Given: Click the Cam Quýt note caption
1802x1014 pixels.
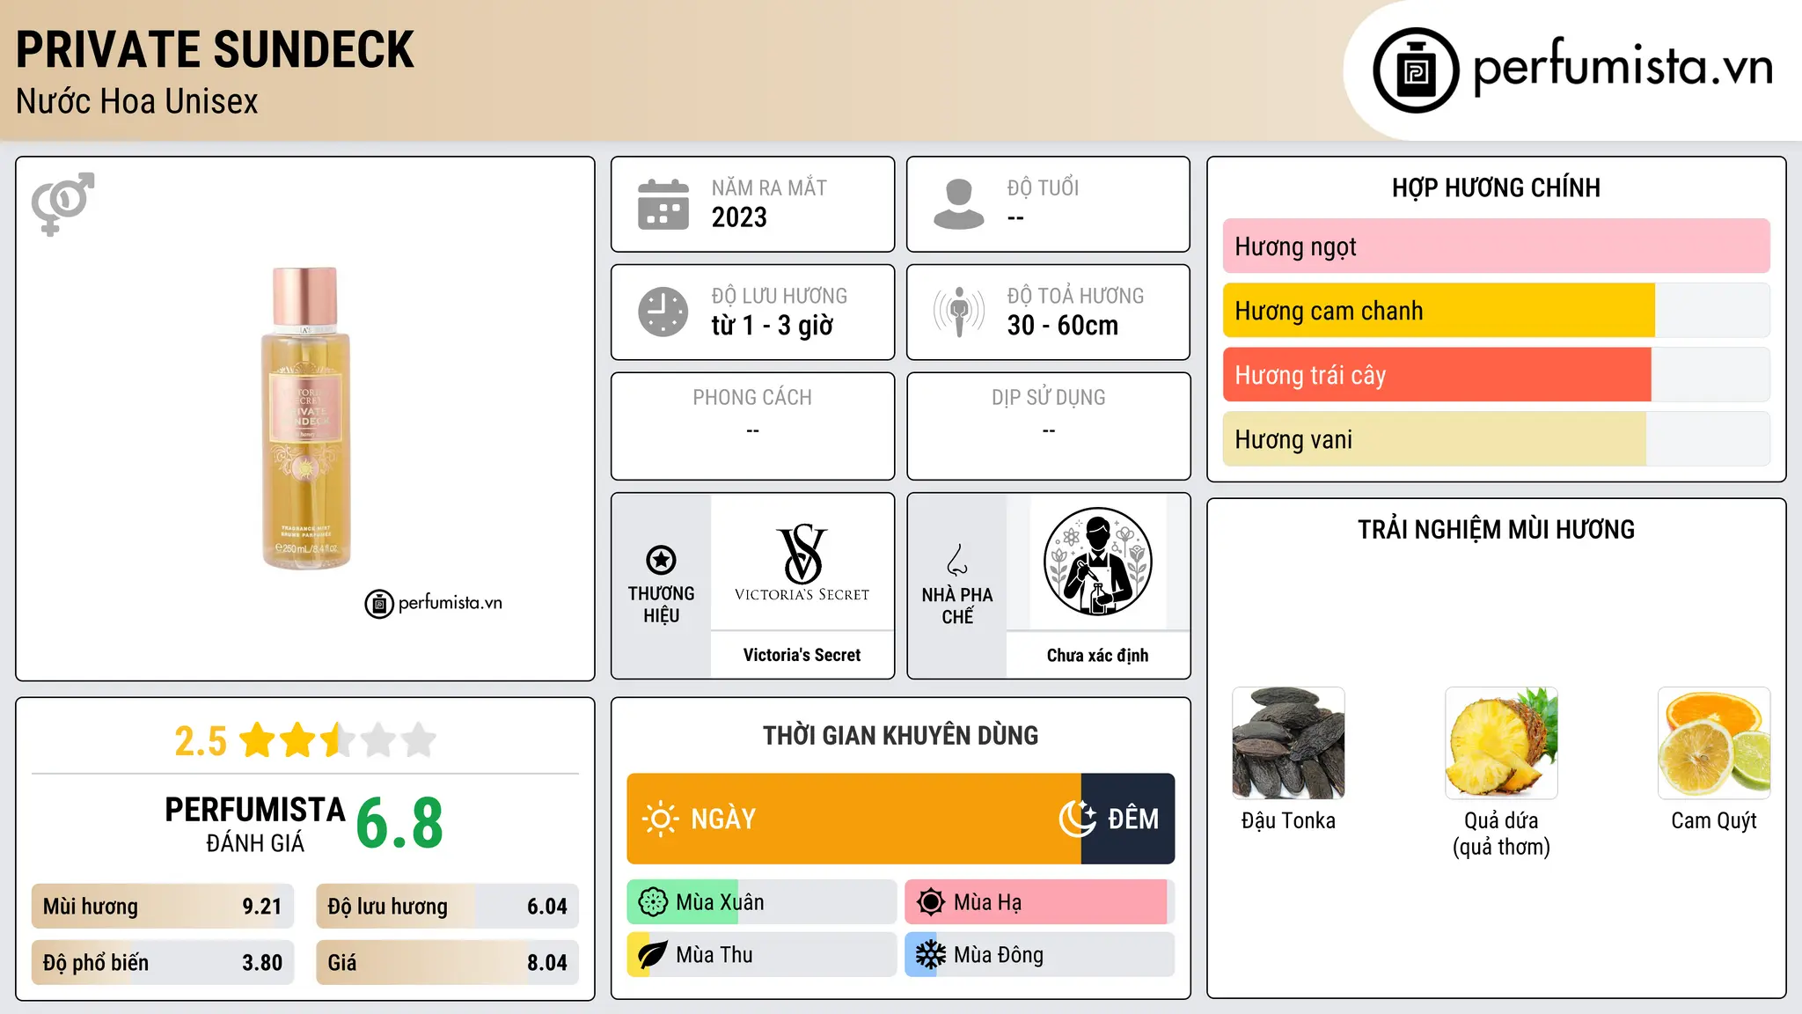Looking at the screenshot, I should [1714, 820].
